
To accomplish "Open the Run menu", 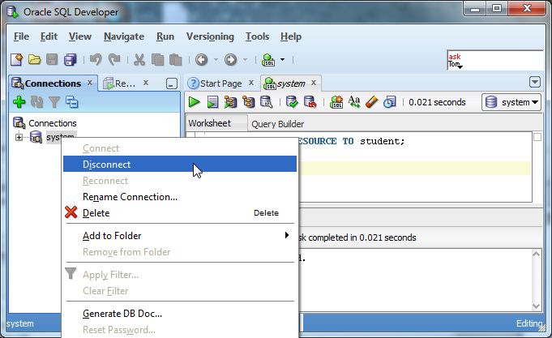I will tap(165, 36).
